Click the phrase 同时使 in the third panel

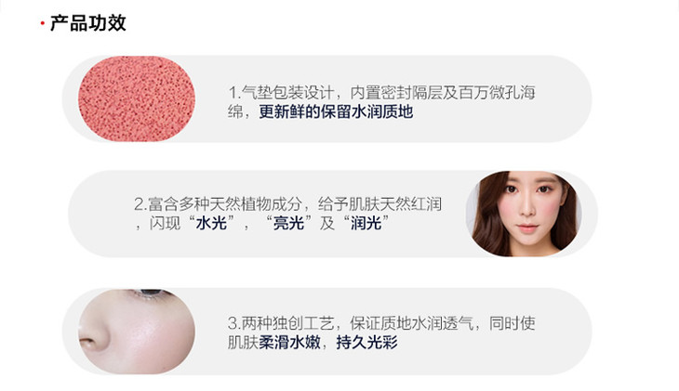tap(513, 323)
